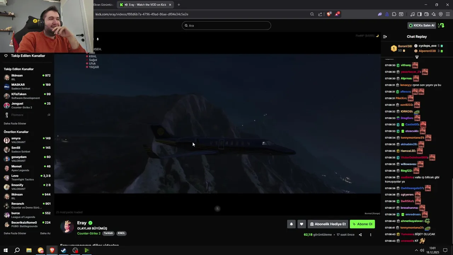Close the Eray VOD browser tab
The width and height of the screenshot is (453, 255).
170,5
